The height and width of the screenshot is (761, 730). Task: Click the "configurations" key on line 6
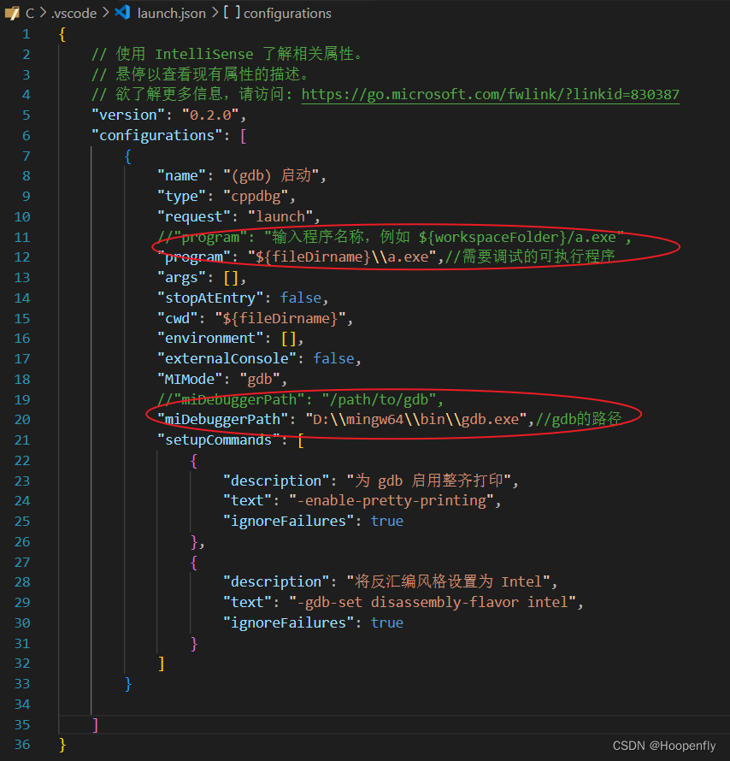pyautogui.click(x=156, y=135)
